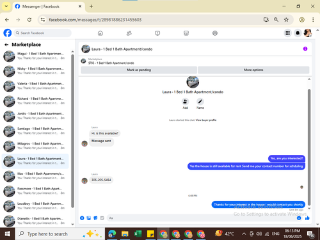Click the conversation list scrollbar
Viewport: 320px width, 240px height.
pyautogui.click(x=72, y=131)
